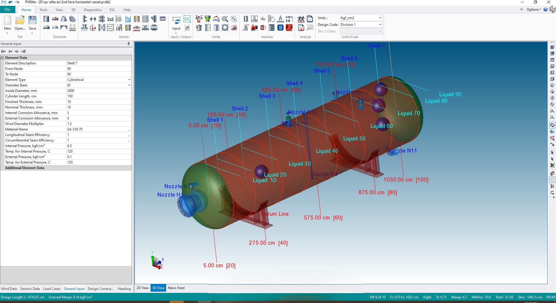The width and height of the screenshot is (556, 303).
Task: Click the Analyze running figures icon
Action: click(301, 19)
